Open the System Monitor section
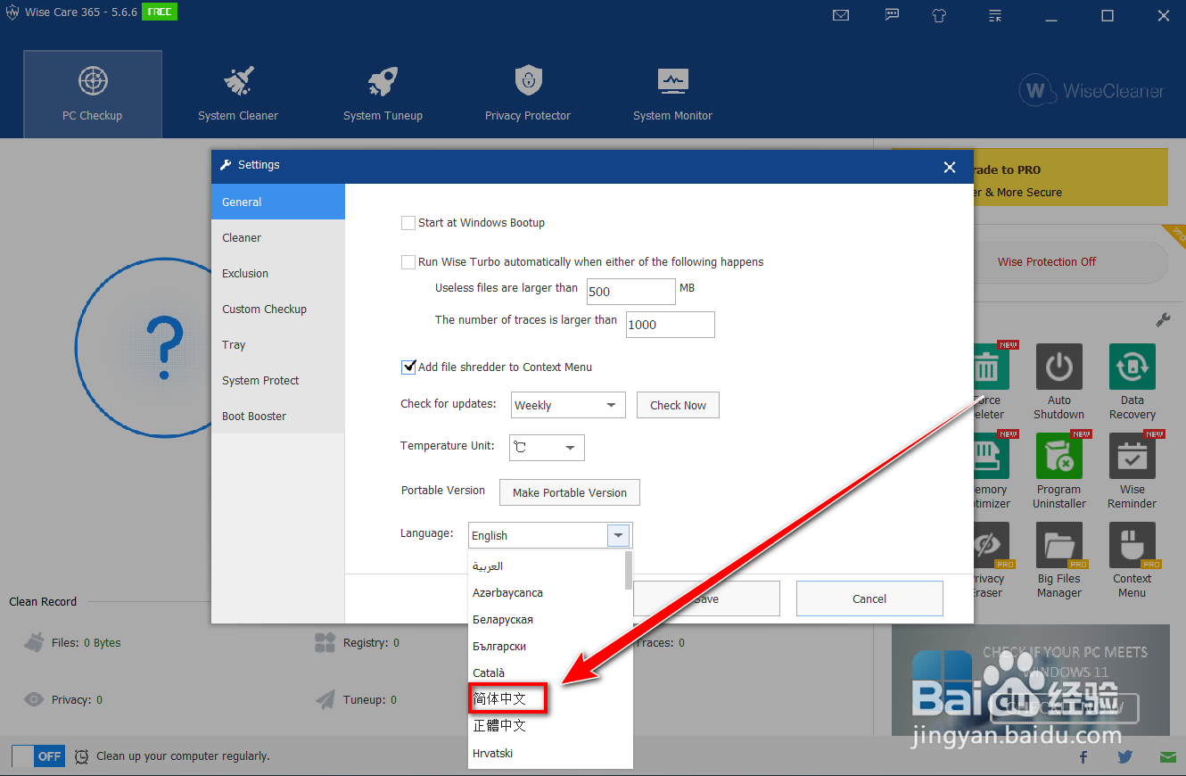The width and height of the screenshot is (1186, 776). (672, 94)
